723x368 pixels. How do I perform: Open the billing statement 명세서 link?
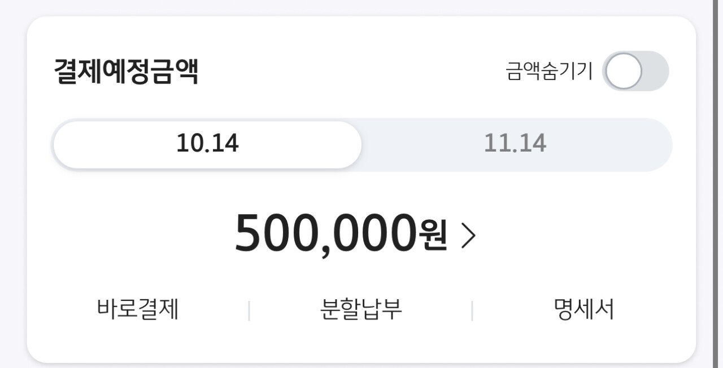(x=583, y=309)
